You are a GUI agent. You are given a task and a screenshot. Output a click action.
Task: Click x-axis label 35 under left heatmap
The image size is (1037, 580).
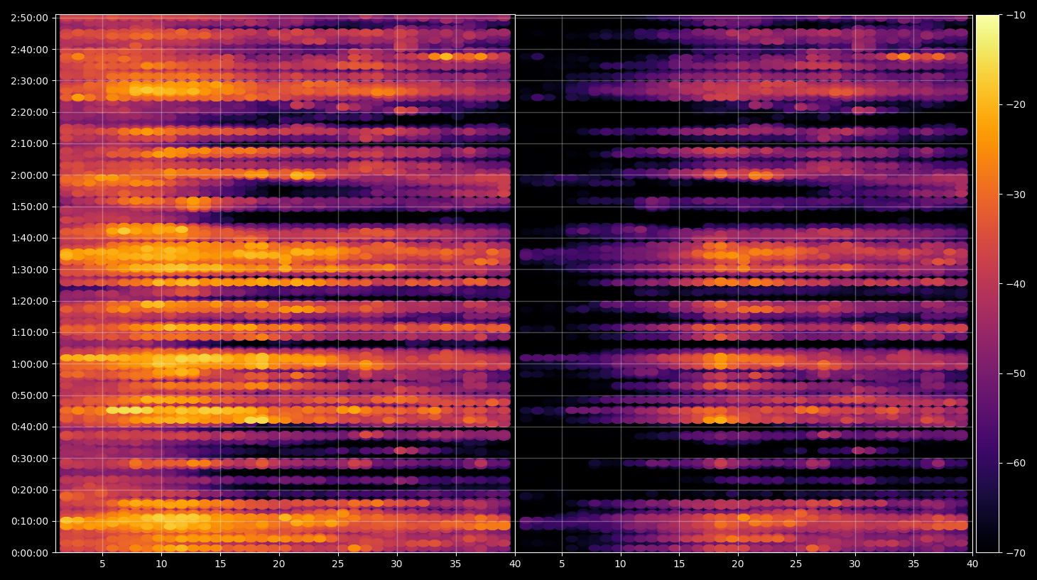click(x=455, y=564)
